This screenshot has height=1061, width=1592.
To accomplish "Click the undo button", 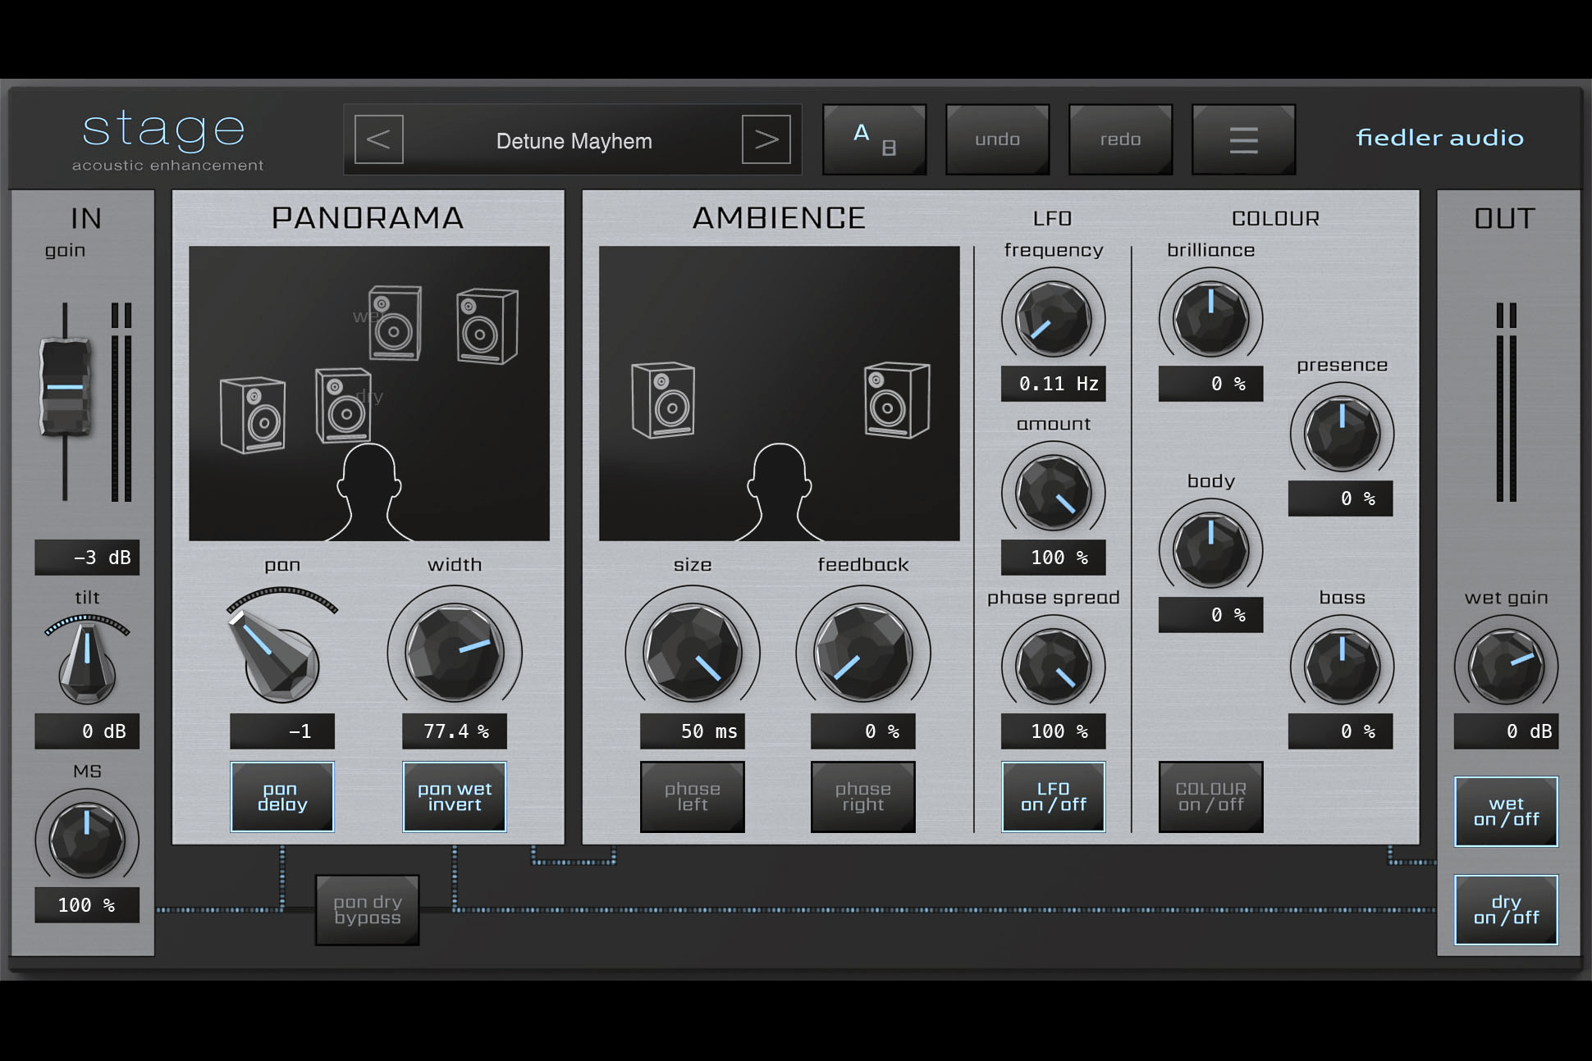I will click(x=997, y=139).
